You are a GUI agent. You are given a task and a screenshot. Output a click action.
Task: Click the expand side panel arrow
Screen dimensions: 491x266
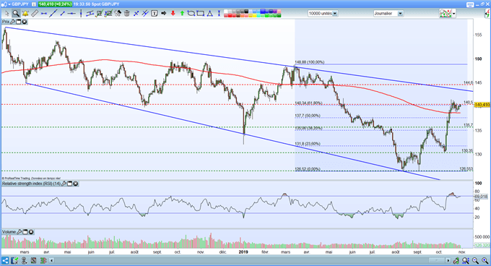coord(487,14)
